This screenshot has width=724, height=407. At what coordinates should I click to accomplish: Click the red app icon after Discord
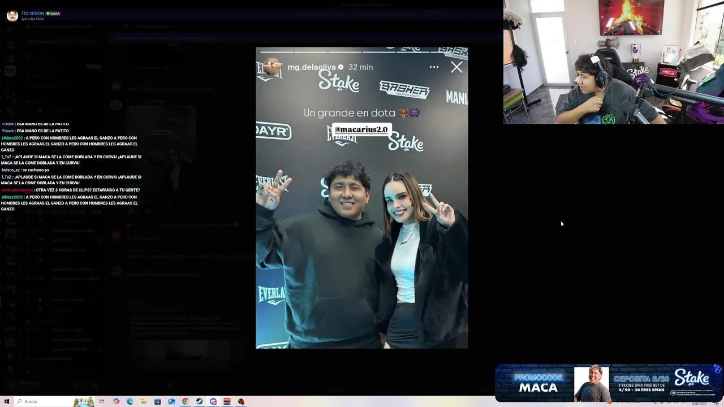227,401
